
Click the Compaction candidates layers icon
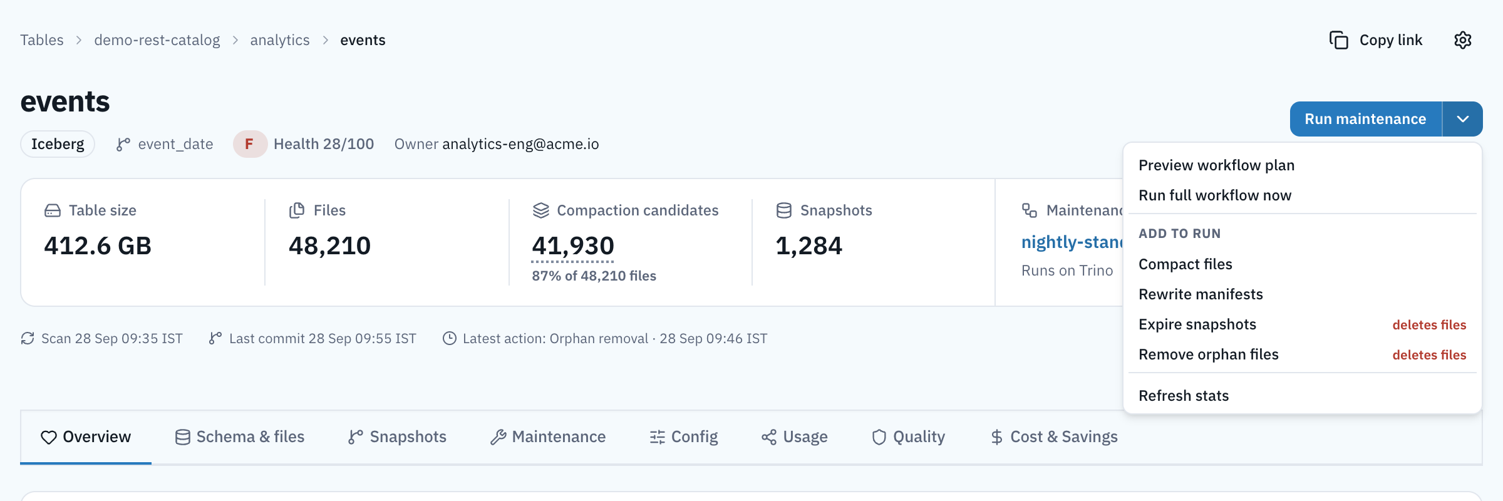pyautogui.click(x=540, y=210)
